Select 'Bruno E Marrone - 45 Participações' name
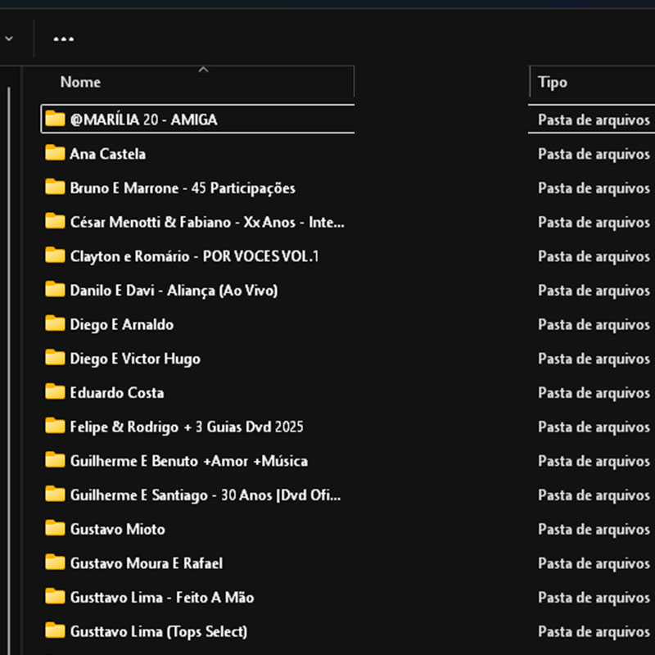Viewport: 655px width, 655px height. tap(183, 188)
